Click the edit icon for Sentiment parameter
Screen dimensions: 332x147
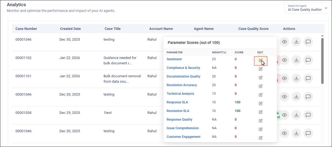point(260,61)
